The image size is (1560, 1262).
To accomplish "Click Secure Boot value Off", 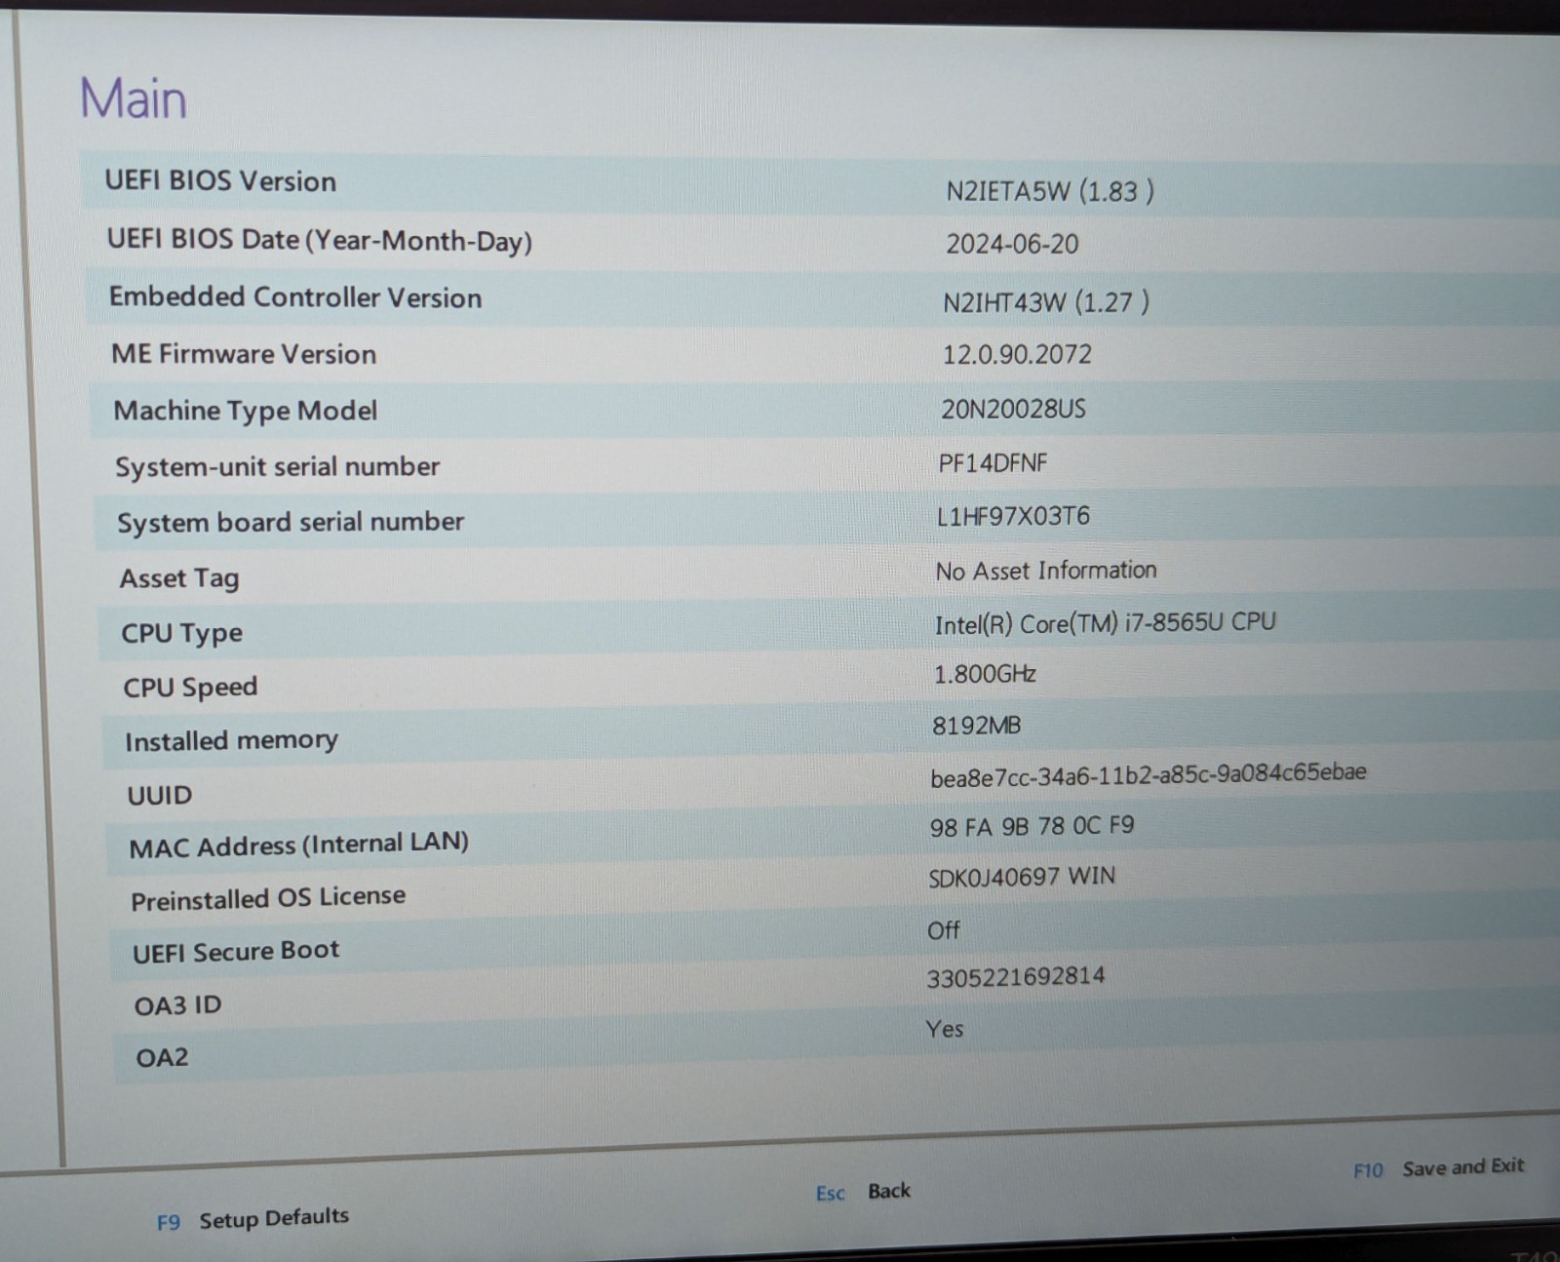I will pos(943,930).
